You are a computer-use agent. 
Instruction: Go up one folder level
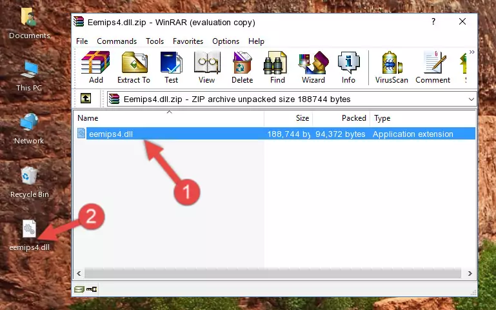86,98
